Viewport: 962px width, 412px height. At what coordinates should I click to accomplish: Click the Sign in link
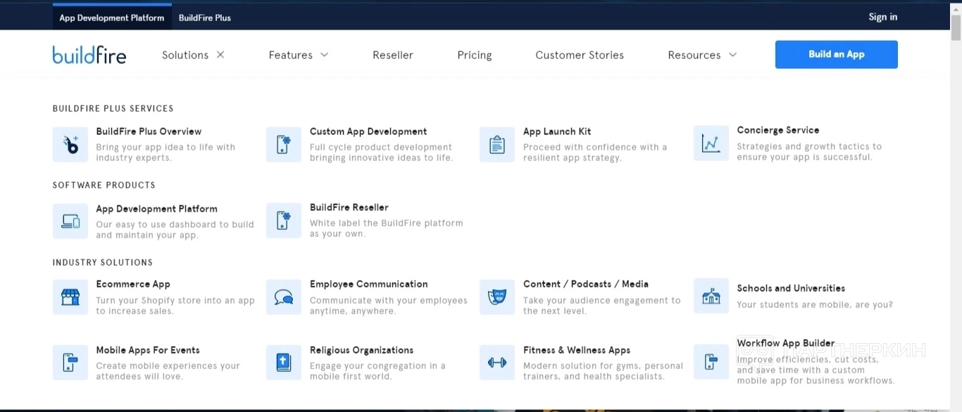click(x=883, y=17)
